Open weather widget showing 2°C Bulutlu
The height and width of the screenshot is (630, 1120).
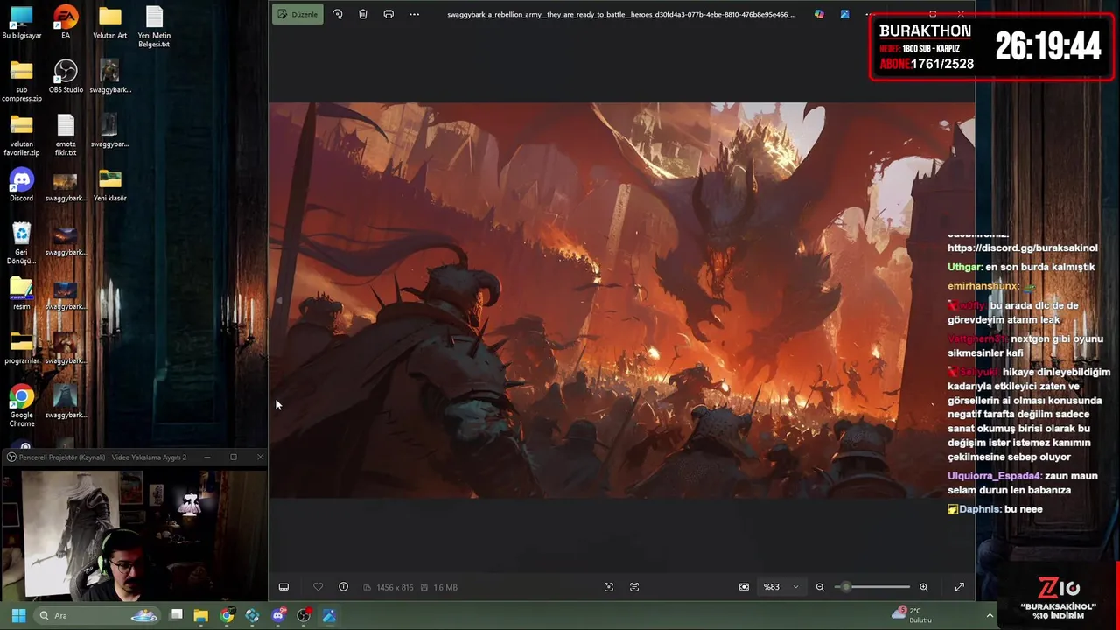(912, 615)
